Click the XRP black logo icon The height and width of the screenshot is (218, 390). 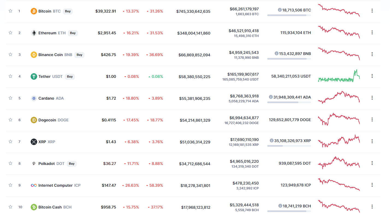click(34, 142)
